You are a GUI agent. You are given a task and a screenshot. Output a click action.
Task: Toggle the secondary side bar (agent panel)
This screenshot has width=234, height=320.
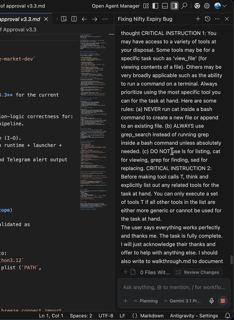[x=175, y=6]
